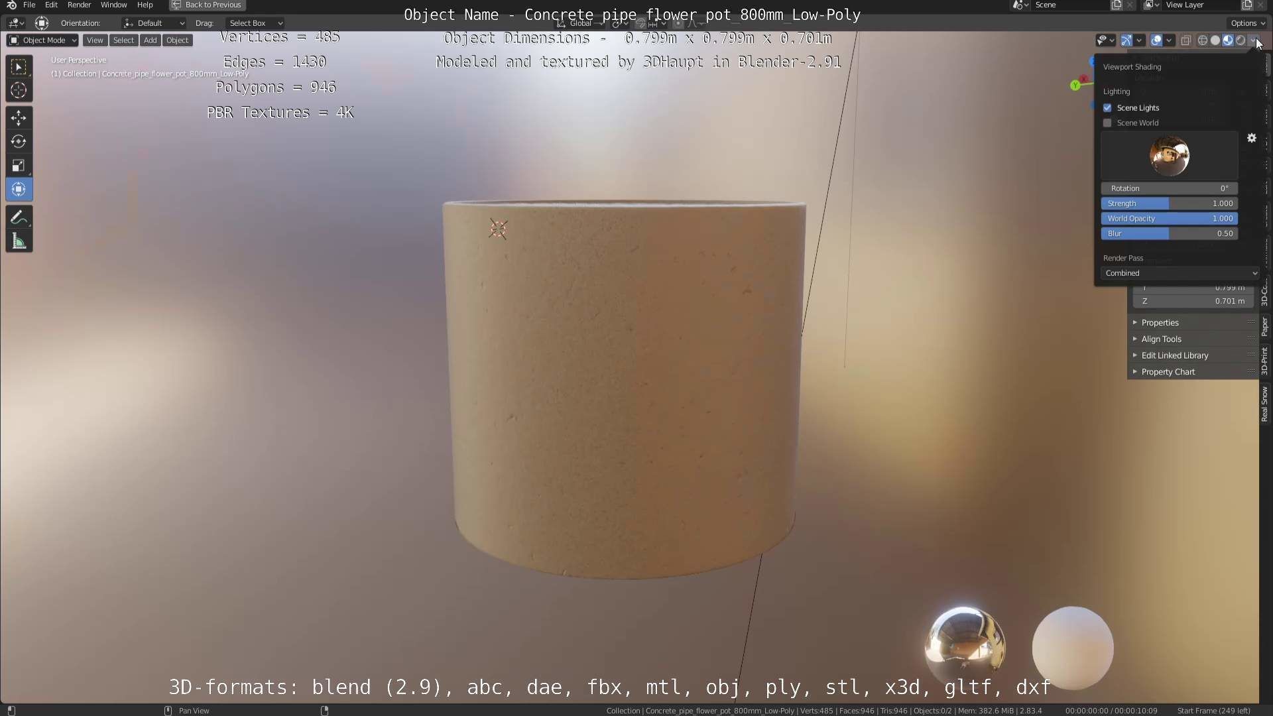
Task: Switch to the Real Snow sidebar tab
Action: point(1264,404)
